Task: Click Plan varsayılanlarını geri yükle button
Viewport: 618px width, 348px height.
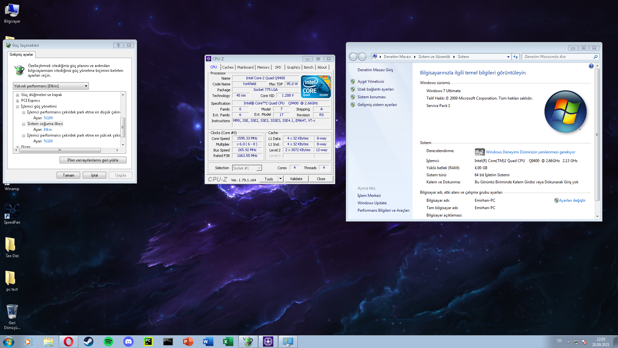Action: click(93, 160)
